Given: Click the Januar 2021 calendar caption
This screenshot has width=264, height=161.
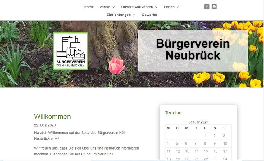Looking at the screenshot, I should click(198, 122).
